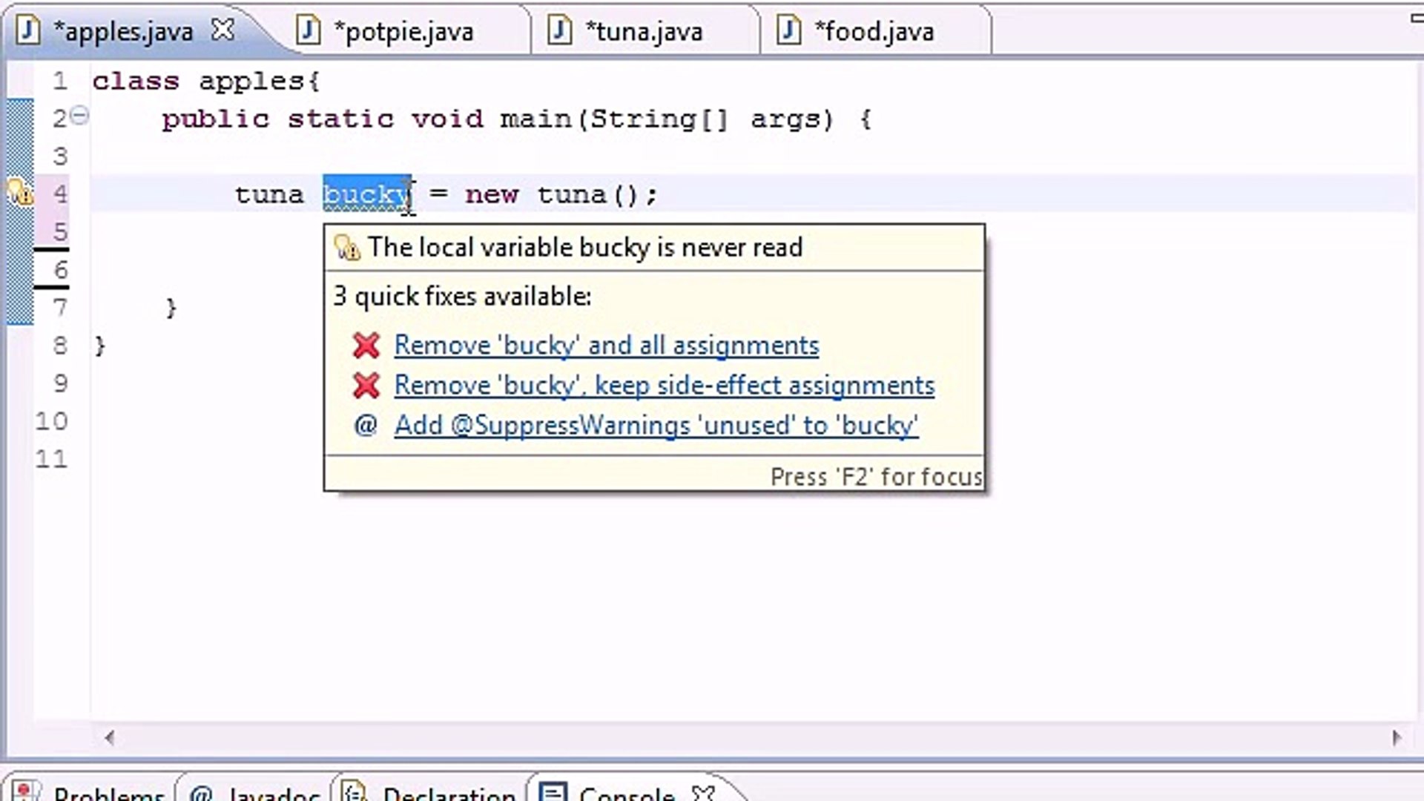Screen dimensions: 1424x801
Task: Select 'Remove bucky and all assignments' quick fix
Action: pos(606,345)
